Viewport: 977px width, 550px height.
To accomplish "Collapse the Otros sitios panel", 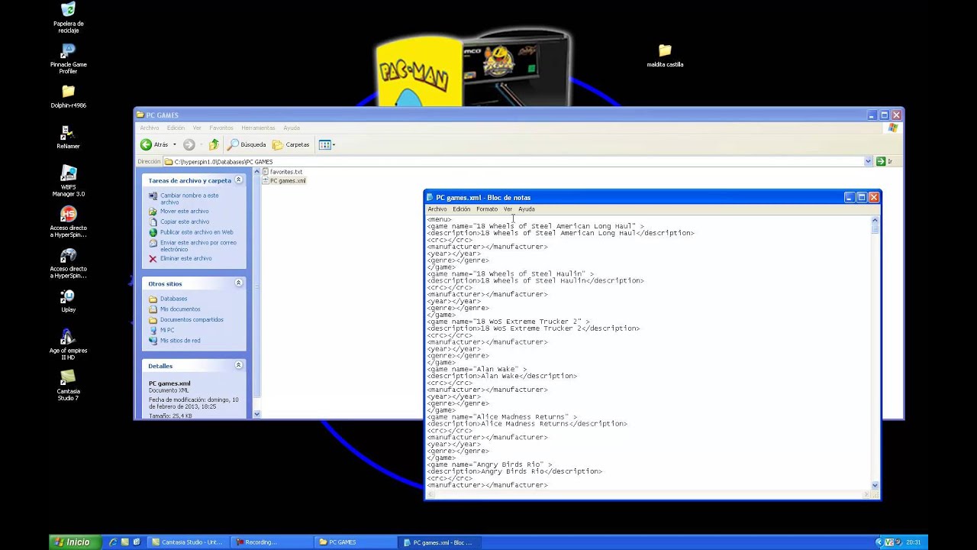I will (238, 283).
